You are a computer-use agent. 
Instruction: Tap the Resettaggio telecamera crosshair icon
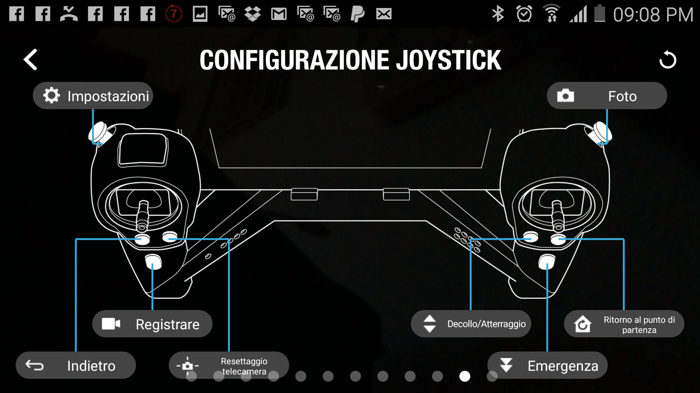188,365
